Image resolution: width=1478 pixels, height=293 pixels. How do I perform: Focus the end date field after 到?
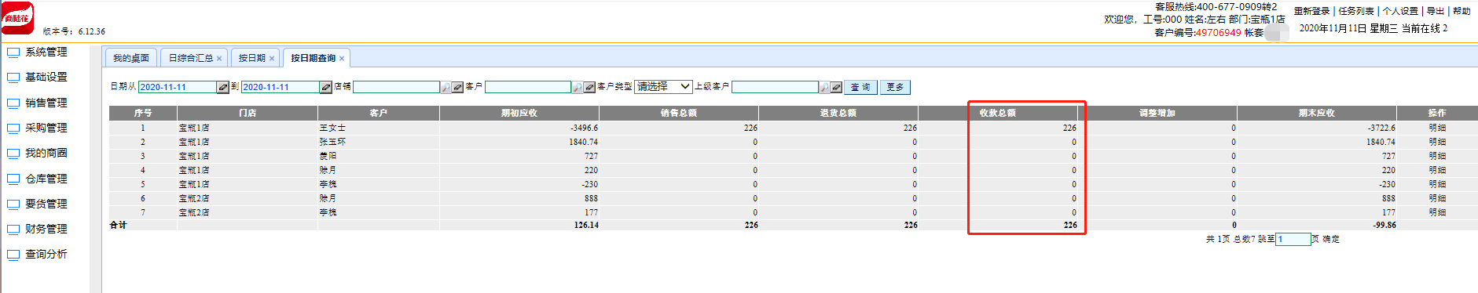coord(281,87)
